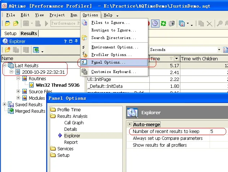Click the run play arrow toolbar icon
228x172 pixels.
(47, 23)
